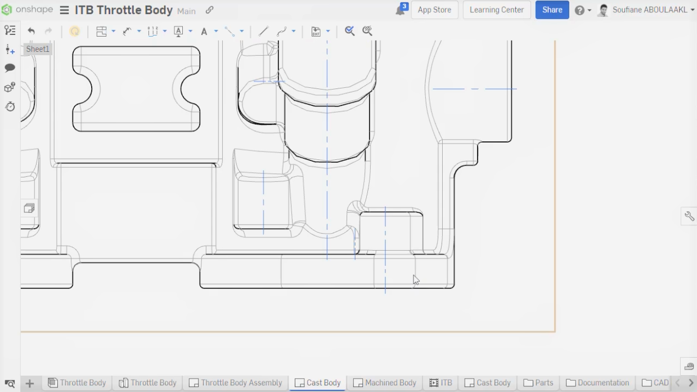Select the Insert view tool

[101, 32]
